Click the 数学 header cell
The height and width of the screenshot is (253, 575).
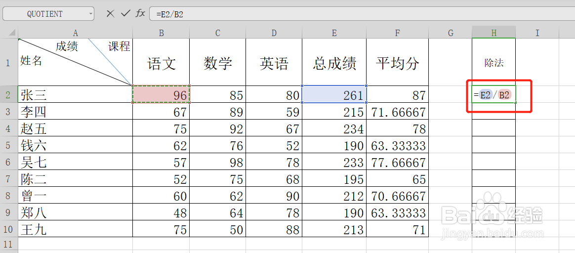[x=218, y=62]
